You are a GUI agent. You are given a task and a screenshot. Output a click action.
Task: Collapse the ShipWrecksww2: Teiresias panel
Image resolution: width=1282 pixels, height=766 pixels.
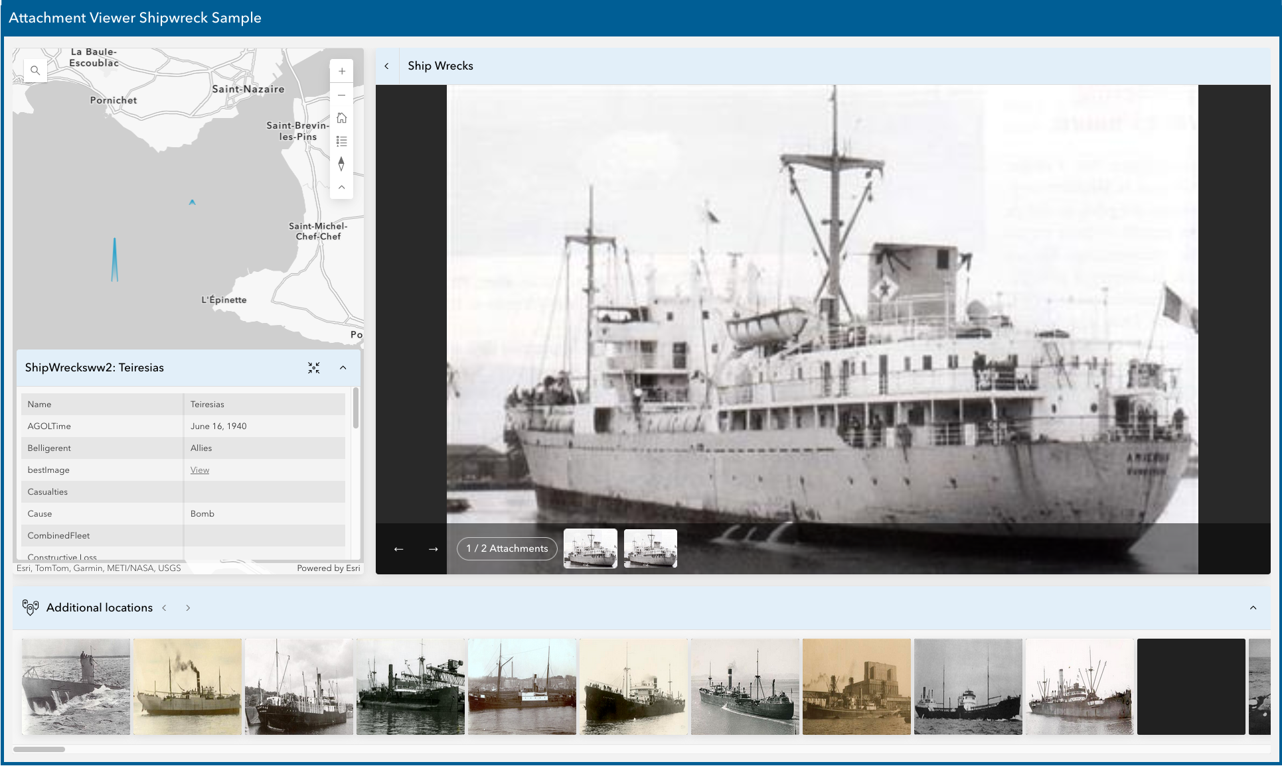pyautogui.click(x=343, y=368)
